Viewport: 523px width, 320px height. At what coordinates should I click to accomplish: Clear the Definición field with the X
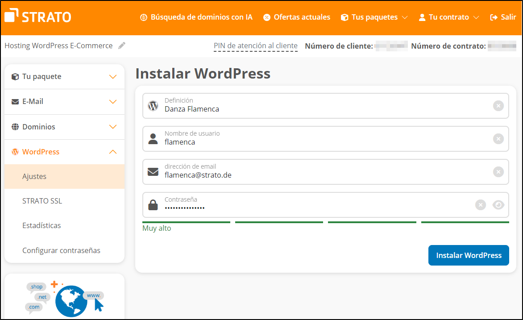pos(498,106)
